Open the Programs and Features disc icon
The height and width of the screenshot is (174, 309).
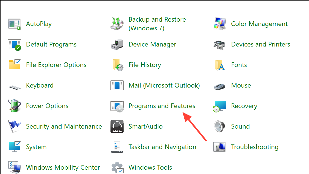click(x=117, y=106)
